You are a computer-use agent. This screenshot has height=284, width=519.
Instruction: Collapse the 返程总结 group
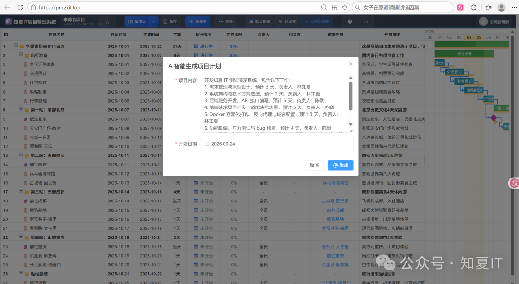click(21, 273)
